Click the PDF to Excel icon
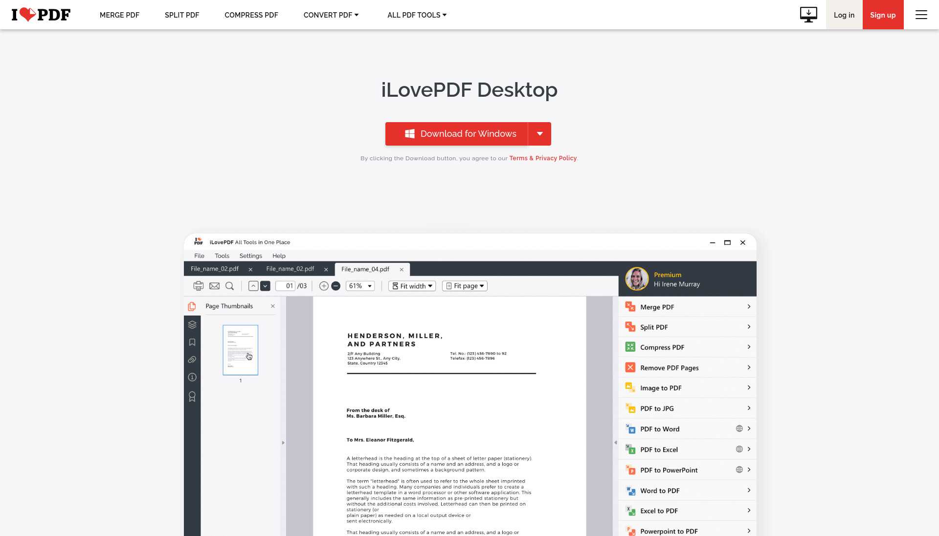The height and width of the screenshot is (536, 939). pos(630,449)
